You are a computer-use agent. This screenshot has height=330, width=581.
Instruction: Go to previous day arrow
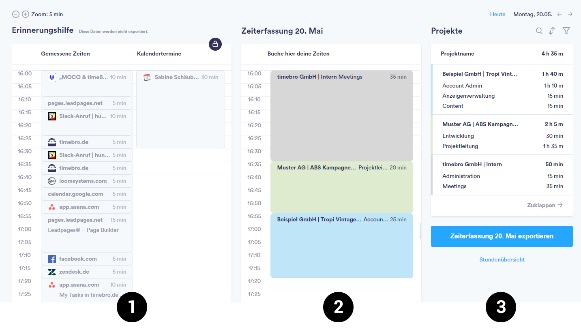click(560, 14)
